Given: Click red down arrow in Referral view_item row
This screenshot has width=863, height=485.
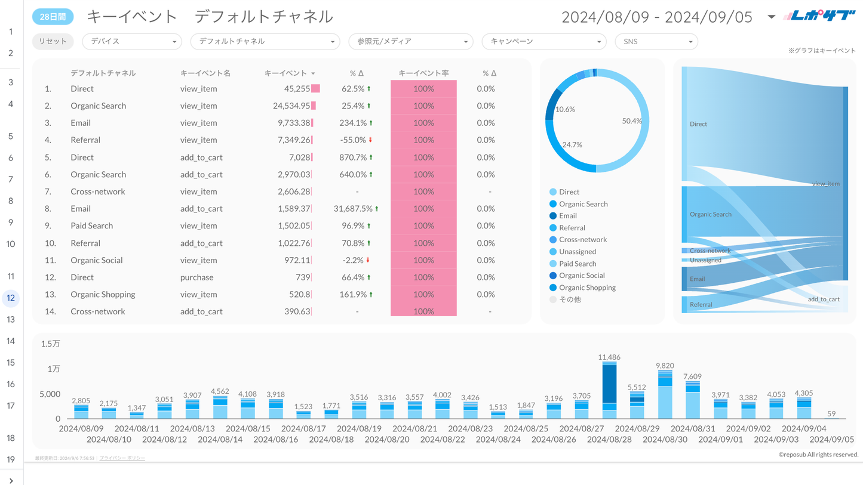Looking at the screenshot, I should 370,140.
